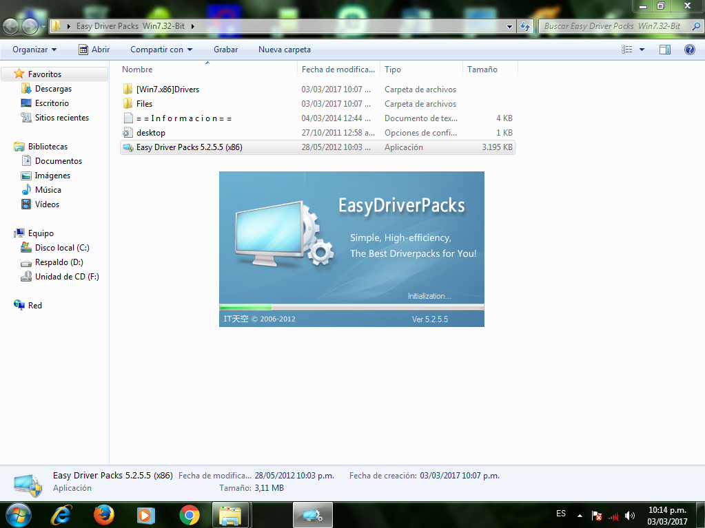Select Equipo in navigation pane
This screenshot has width=705, height=528.
[34, 233]
